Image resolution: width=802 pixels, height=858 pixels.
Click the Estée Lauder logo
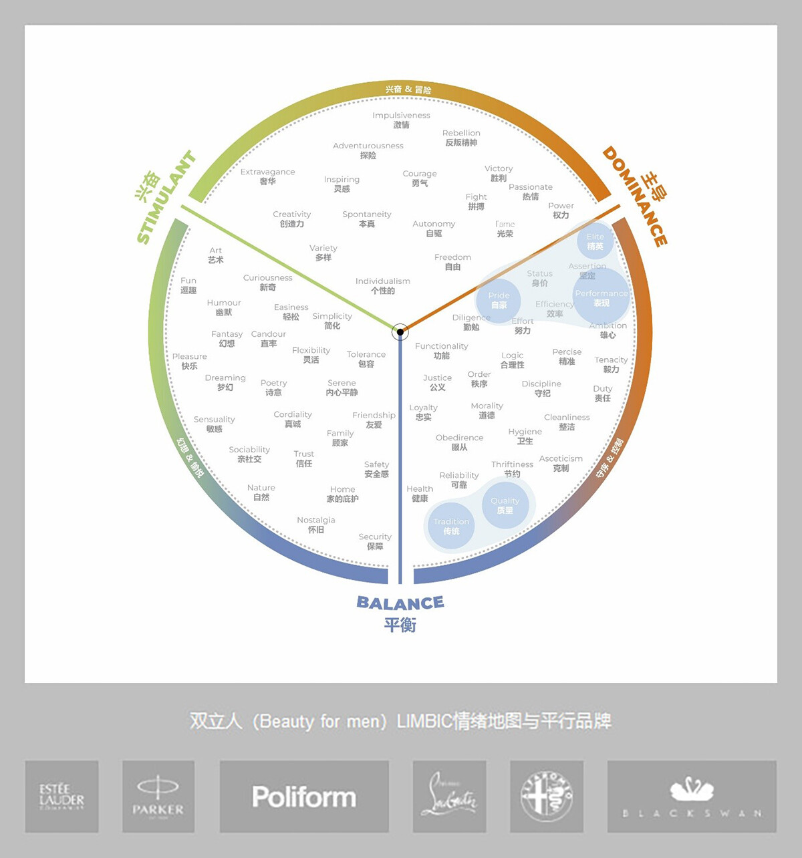(x=61, y=797)
